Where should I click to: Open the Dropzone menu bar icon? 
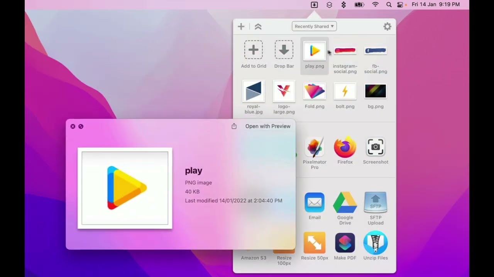click(x=314, y=5)
